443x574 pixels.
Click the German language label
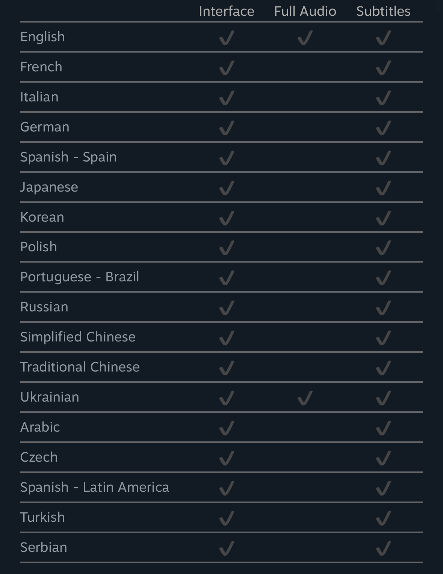click(45, 127)
